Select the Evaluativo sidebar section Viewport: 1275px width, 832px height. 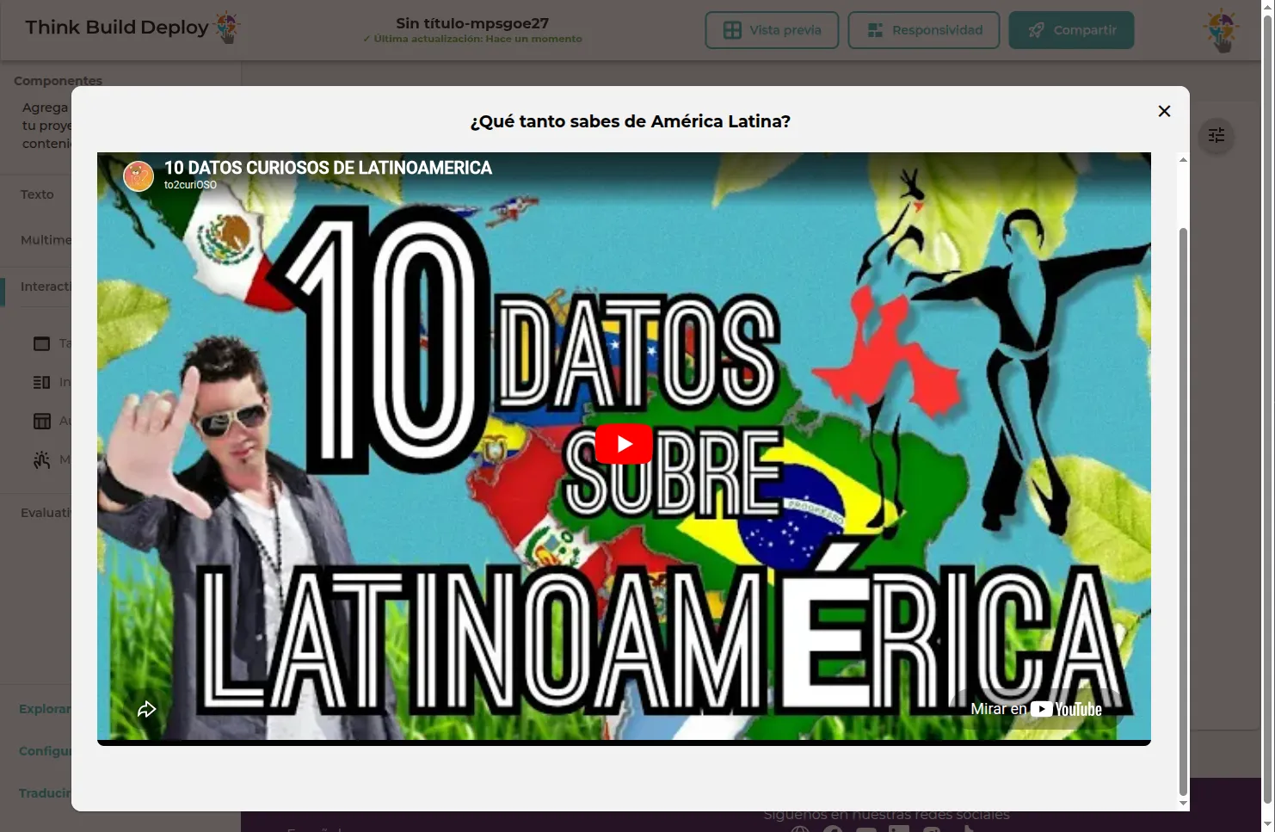click(46, 513)
